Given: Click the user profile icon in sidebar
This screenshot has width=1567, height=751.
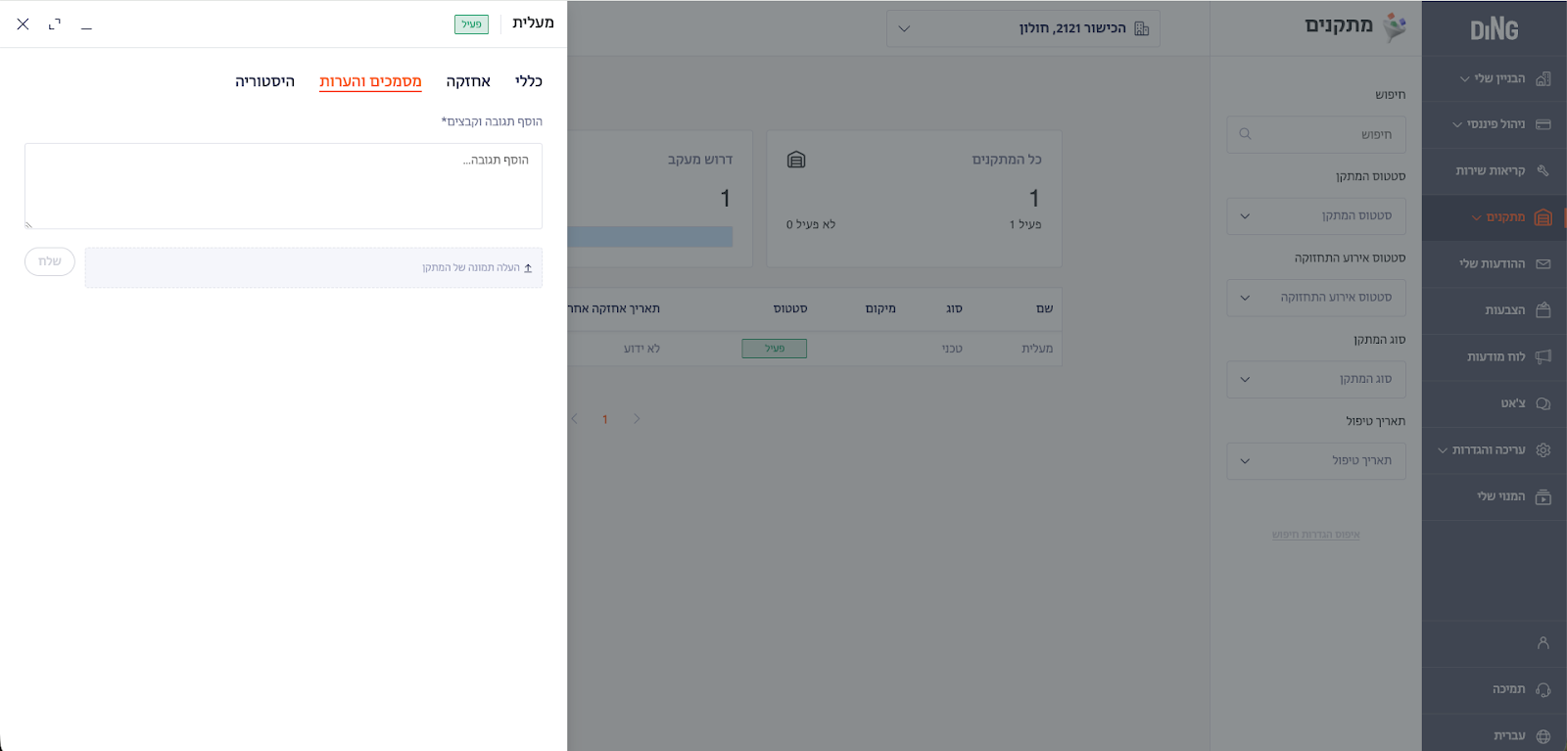Looking at the screenshot, I should click(1543, 643).
